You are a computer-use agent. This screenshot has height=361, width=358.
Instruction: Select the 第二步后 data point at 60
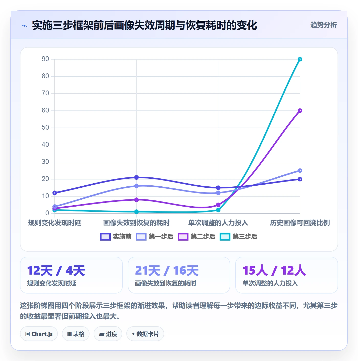(x=300, y=111)
